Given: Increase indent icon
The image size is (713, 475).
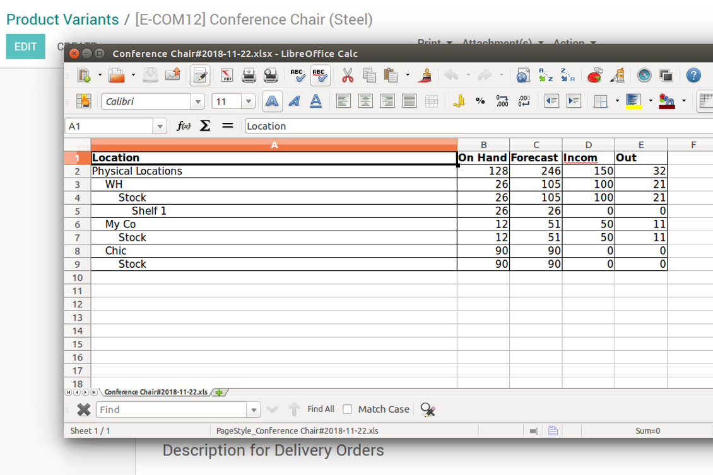Looking at the screenshot, I should click(x=574, y=101).
